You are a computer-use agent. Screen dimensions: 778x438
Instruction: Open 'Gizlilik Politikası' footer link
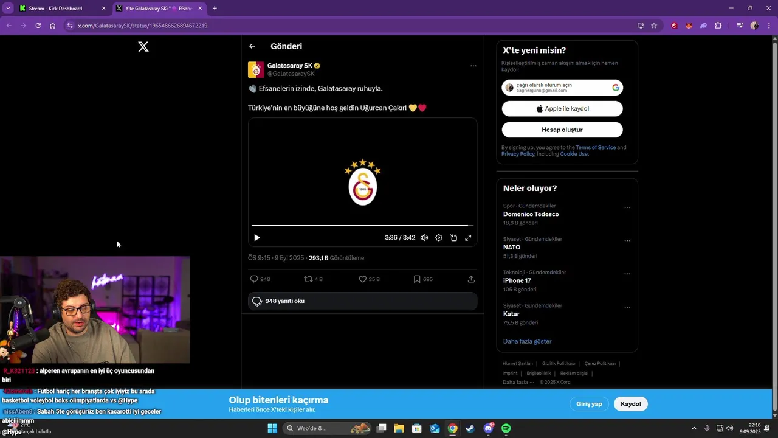coord(559,364)
